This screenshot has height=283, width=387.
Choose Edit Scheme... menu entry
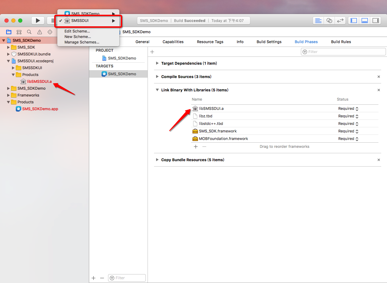pos(77,31)
